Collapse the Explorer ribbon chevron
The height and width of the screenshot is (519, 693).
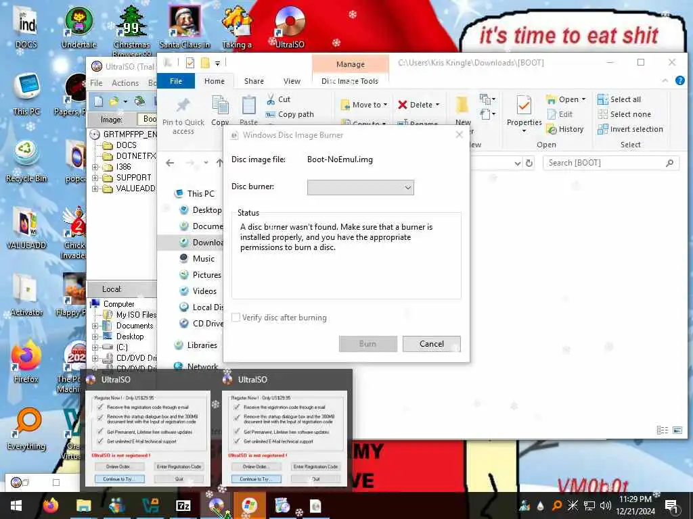pos(665,80)
